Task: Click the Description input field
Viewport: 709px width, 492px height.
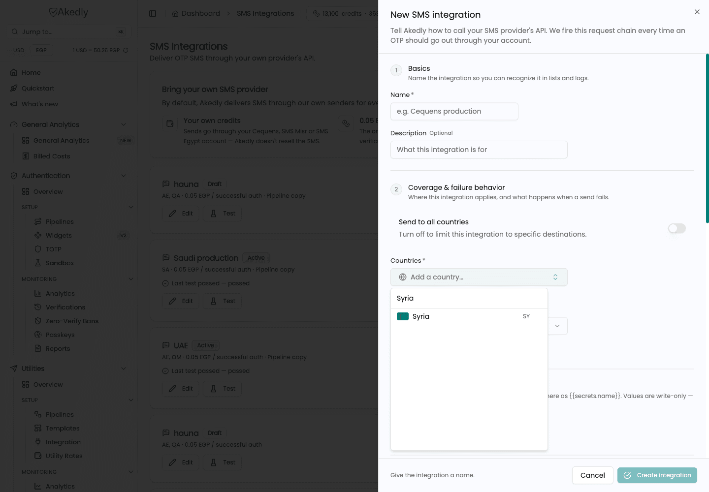Action: pos(479,150)
